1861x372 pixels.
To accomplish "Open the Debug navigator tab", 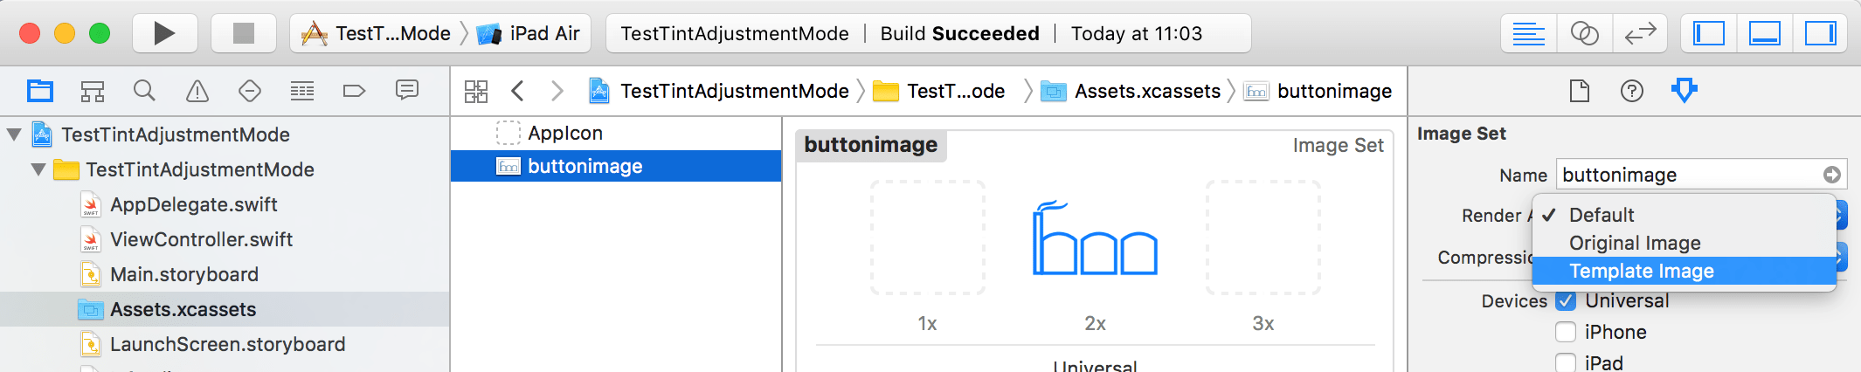I will (302, 91).
